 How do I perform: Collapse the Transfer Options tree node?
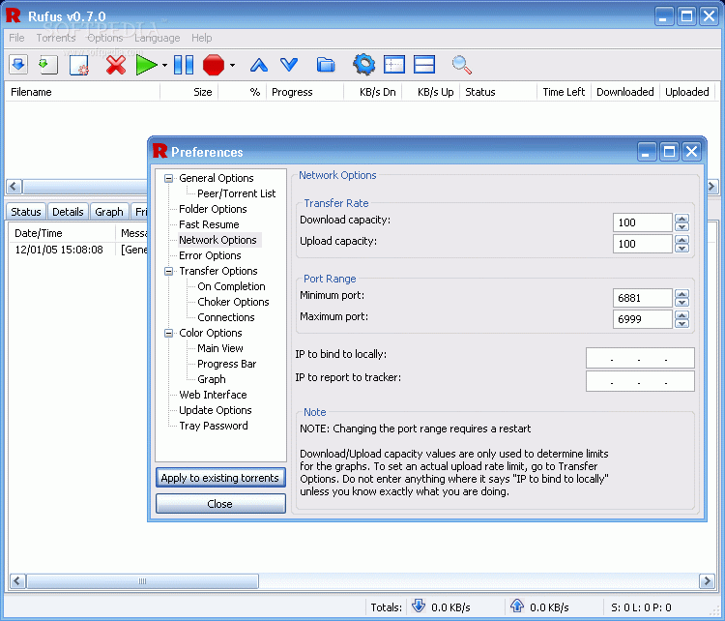coord(169,271)
